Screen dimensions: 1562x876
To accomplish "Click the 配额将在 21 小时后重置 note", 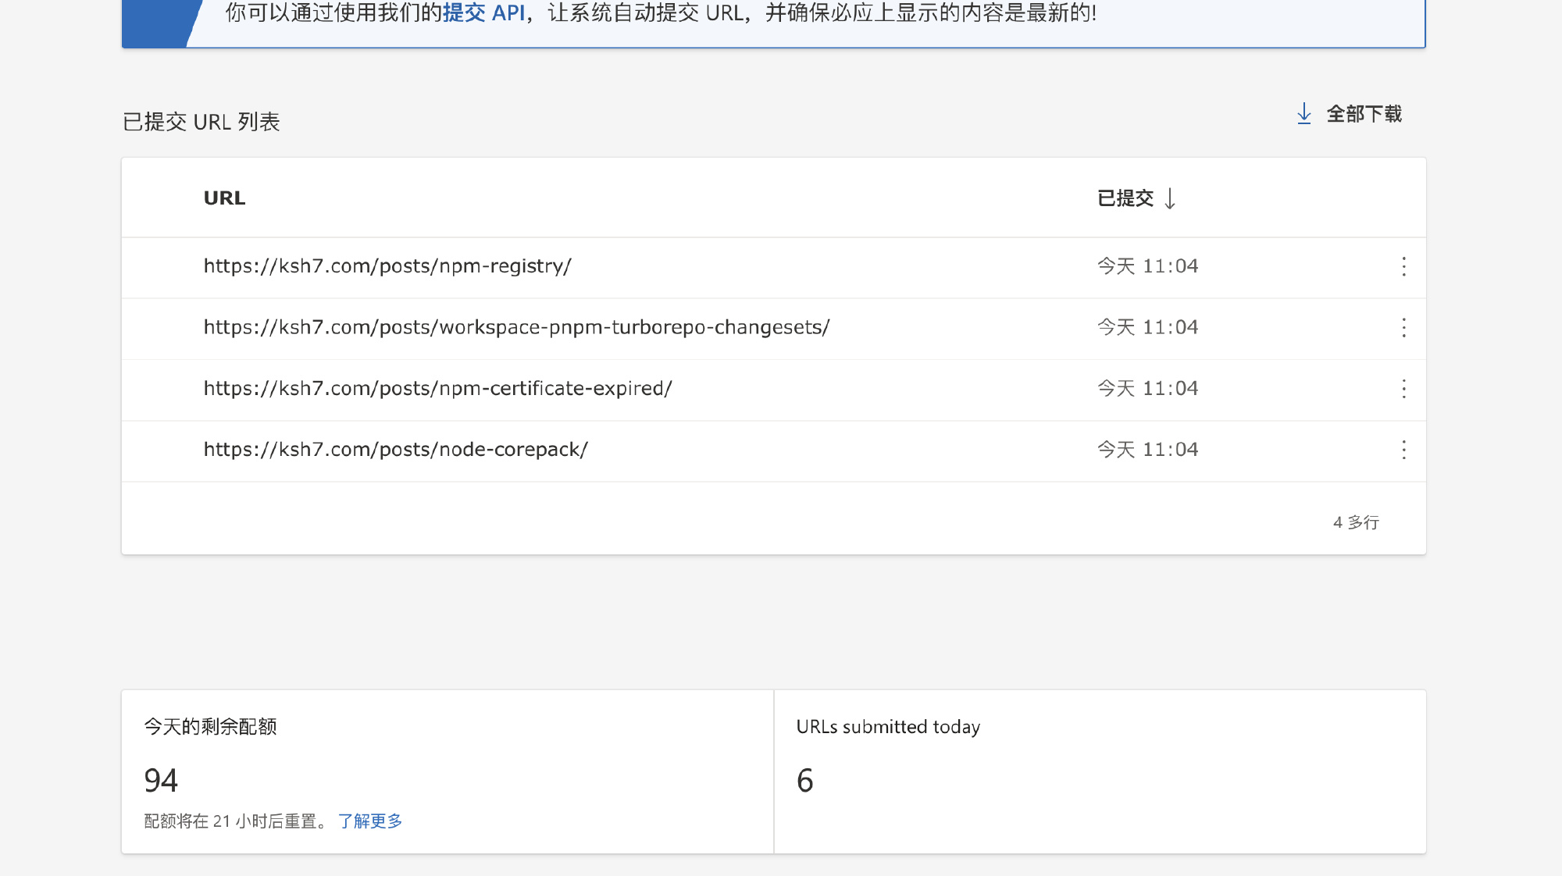I will (x=237, y=821).
